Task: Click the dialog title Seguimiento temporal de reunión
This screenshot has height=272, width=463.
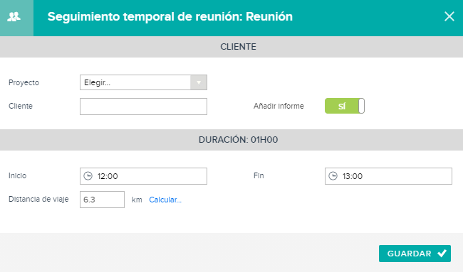Action: (145, 16)
